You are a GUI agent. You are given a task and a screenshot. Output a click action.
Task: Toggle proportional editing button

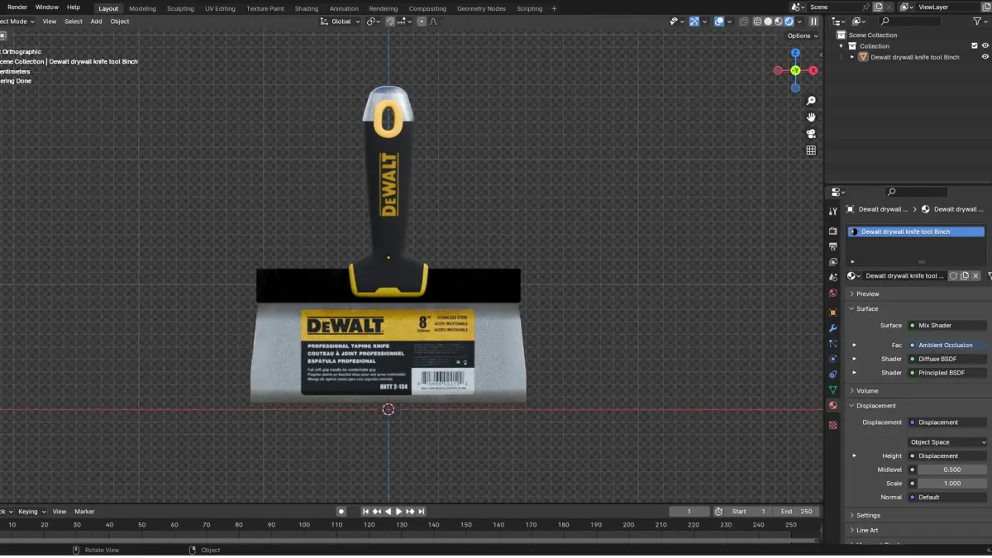[x=421, y=21]
